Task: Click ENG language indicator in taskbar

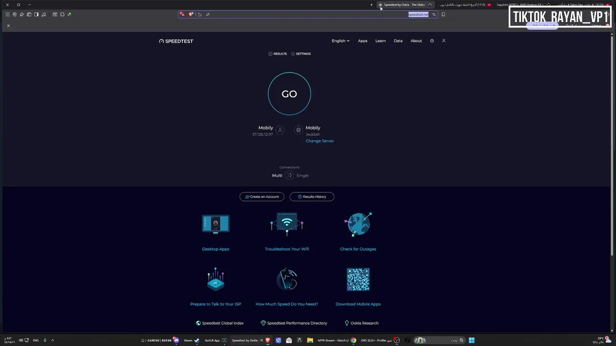Action: (36, 340)
